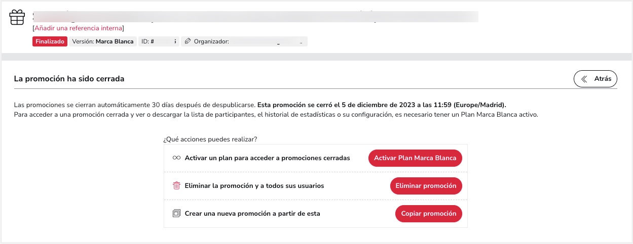Click the 'Copiar promoción' button
The image size is (633, 244).
coord(429,213)
